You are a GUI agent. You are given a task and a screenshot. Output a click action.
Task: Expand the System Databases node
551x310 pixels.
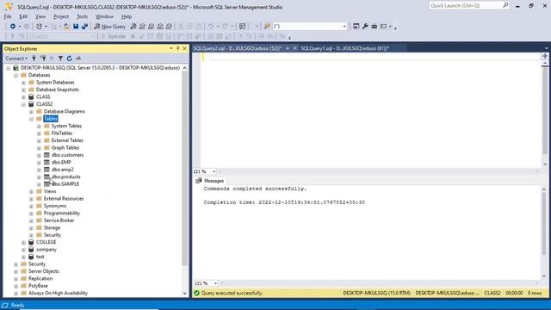[23, 83]
